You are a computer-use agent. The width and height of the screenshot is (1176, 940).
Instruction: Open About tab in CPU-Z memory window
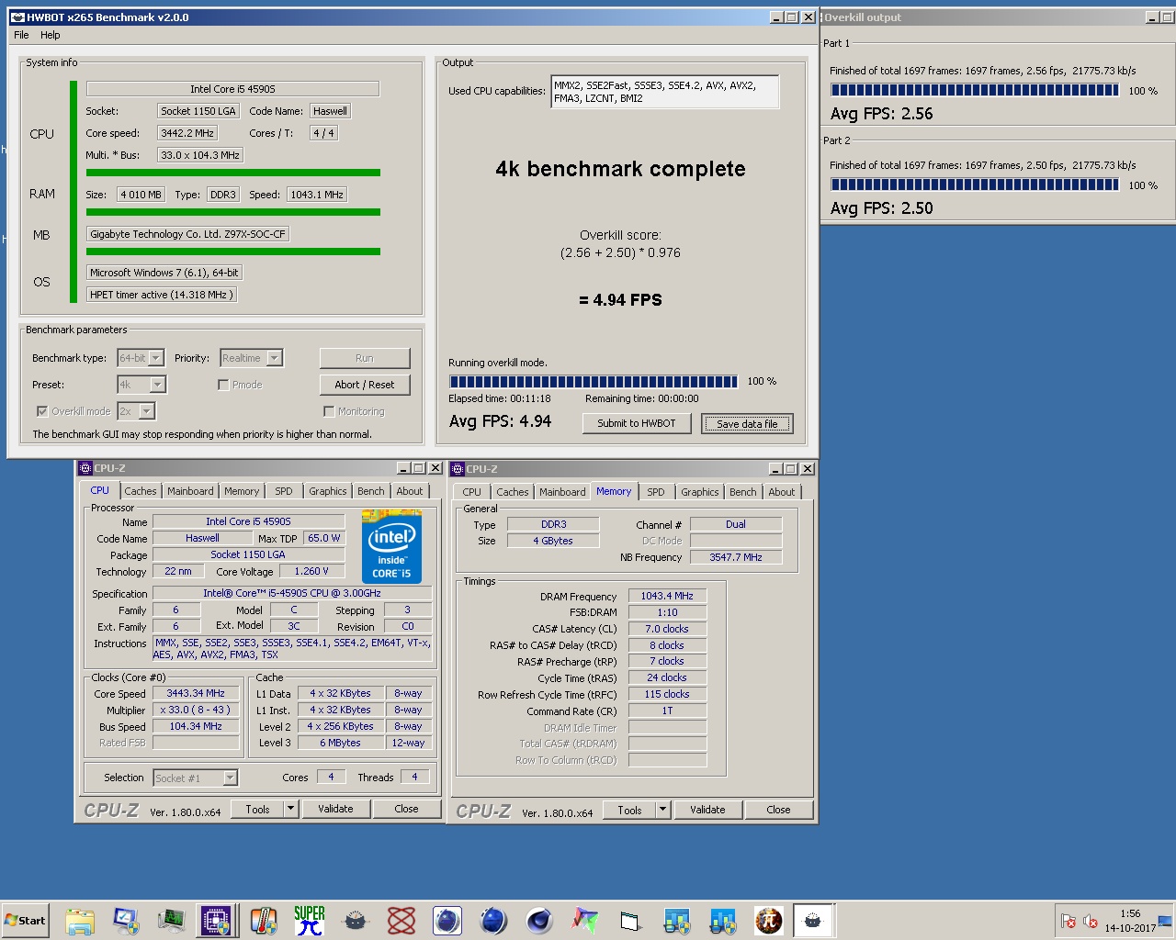pyautogui.click(x=782, y=492)
